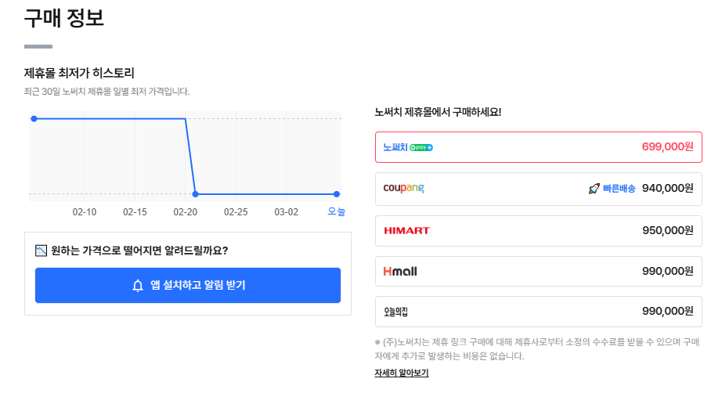This screenshot has width=722, height=404.
Task: Click the 원하는 가격으로 떨어지면 알려드릴까요? text
Action: pos(139,251)
